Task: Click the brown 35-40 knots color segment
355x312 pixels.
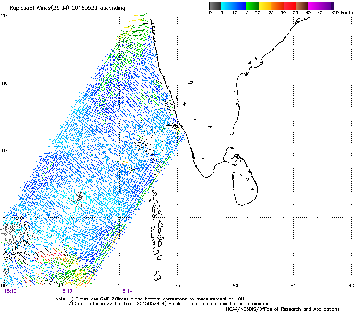Action: click(302, 6)
